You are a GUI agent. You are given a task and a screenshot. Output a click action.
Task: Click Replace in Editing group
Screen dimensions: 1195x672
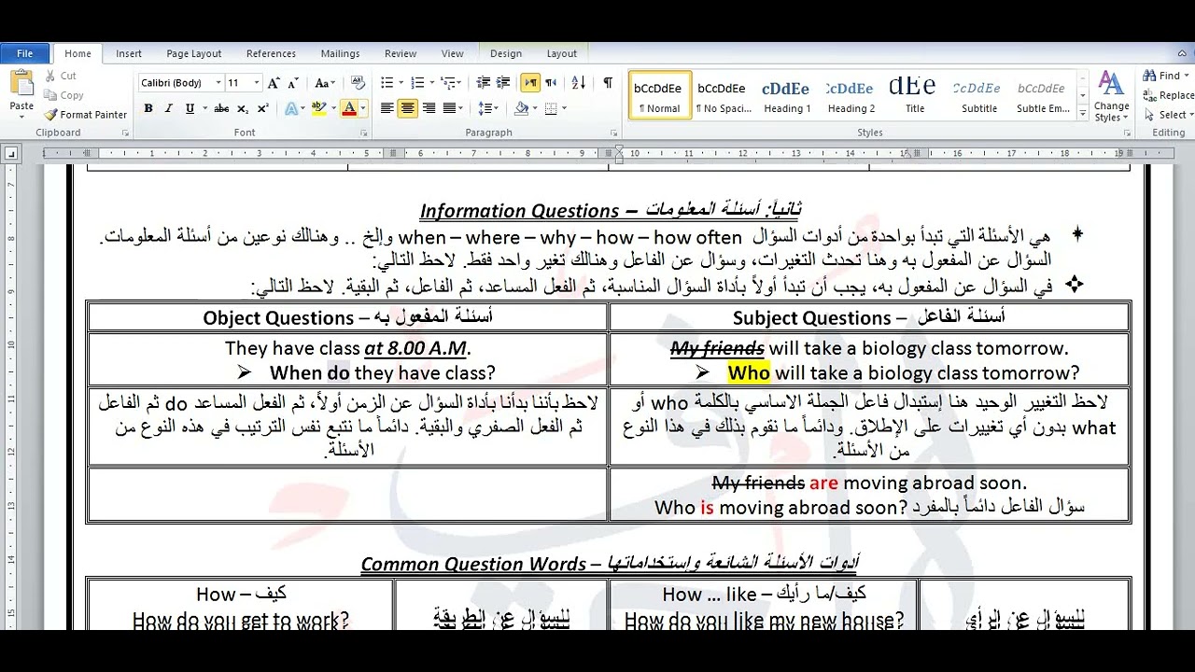click(1169, 95)
